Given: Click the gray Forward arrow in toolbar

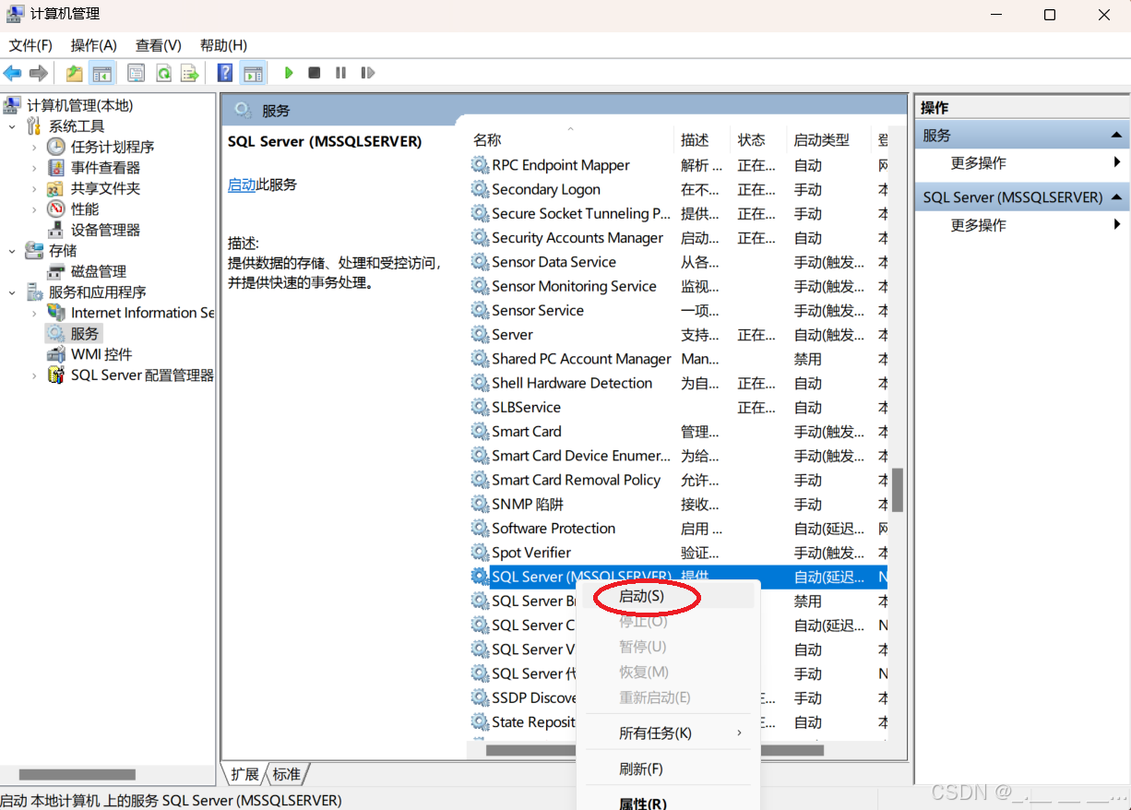Looking at the screenshot, I should pos(39,73).
